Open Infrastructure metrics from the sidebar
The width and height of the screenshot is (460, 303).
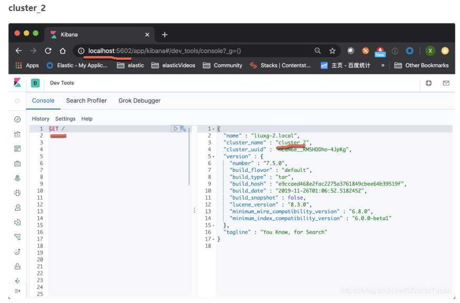(x=17, y=208)
